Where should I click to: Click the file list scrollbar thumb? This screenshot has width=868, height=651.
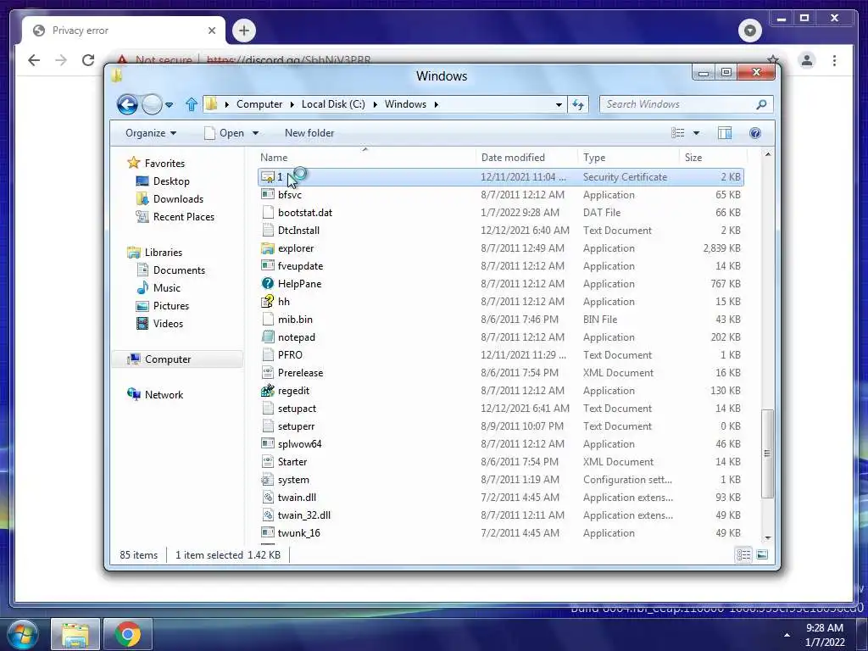click(x=767, y=453)
